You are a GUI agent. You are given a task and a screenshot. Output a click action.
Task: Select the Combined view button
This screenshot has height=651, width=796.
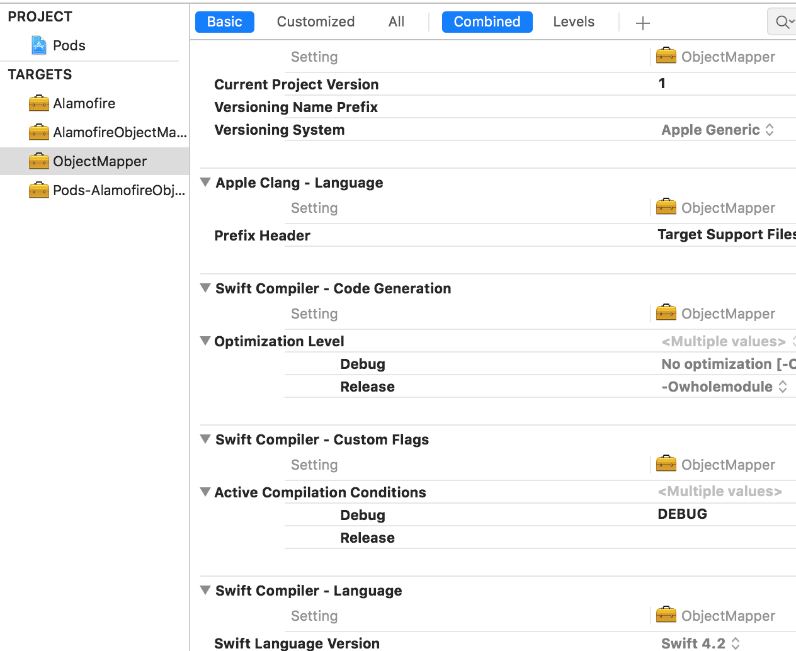click(487, 21)
